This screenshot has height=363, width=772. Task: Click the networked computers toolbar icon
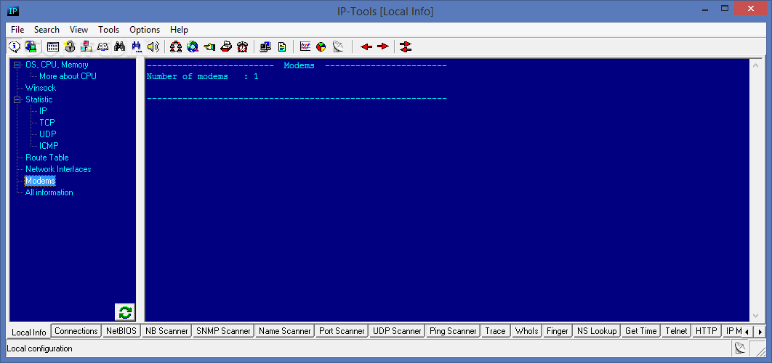pos(87,46)
